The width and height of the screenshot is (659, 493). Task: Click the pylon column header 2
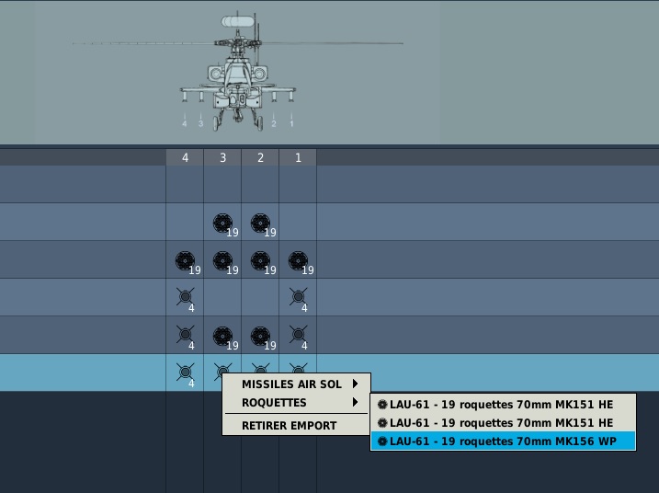261,158
